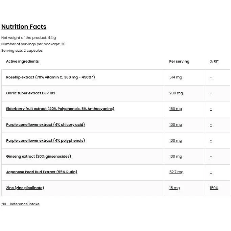The width and height of the screenshot is (231, 231).
Task: Select the Per serving column header
Action: [179, 61]
